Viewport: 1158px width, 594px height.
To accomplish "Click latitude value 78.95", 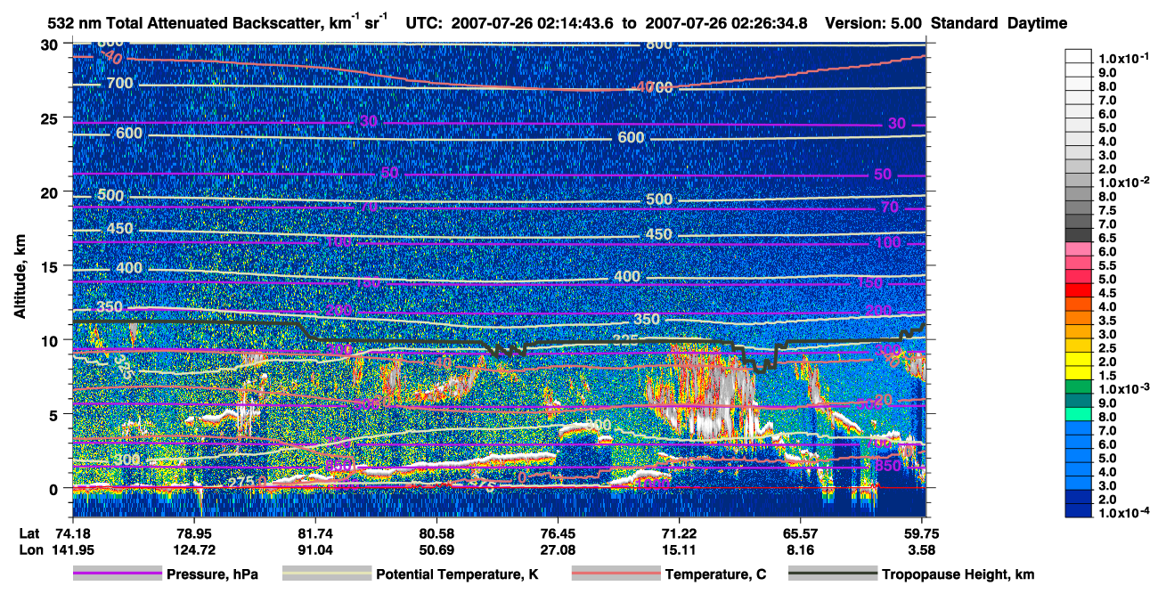I will (194, 533).
